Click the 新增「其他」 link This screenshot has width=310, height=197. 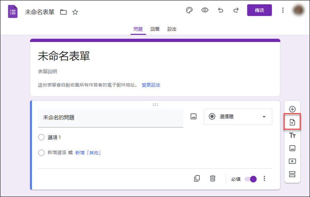coord(88,153)
